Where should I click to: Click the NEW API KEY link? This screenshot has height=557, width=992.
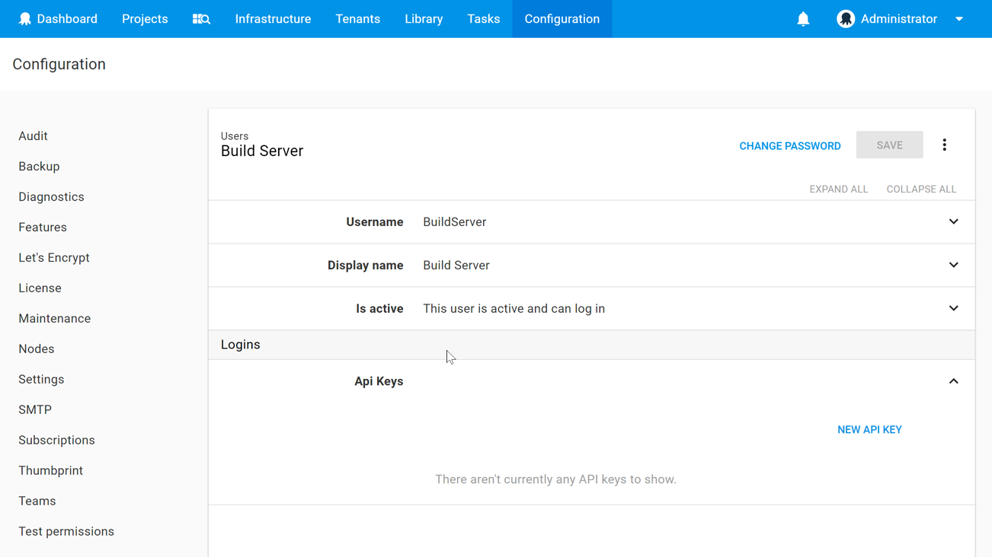869,429
